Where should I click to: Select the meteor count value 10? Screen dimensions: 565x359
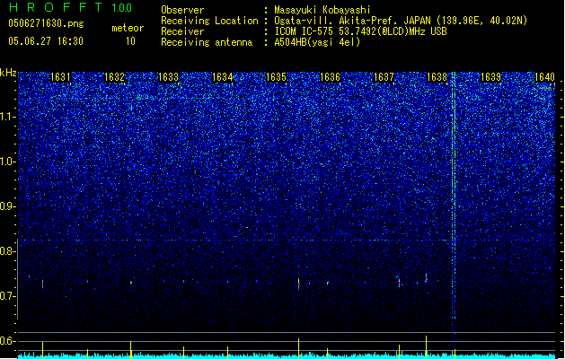click(x=130, y=41)
